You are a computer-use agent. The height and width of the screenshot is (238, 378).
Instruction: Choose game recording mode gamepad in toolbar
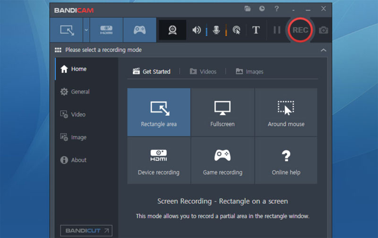139,30
